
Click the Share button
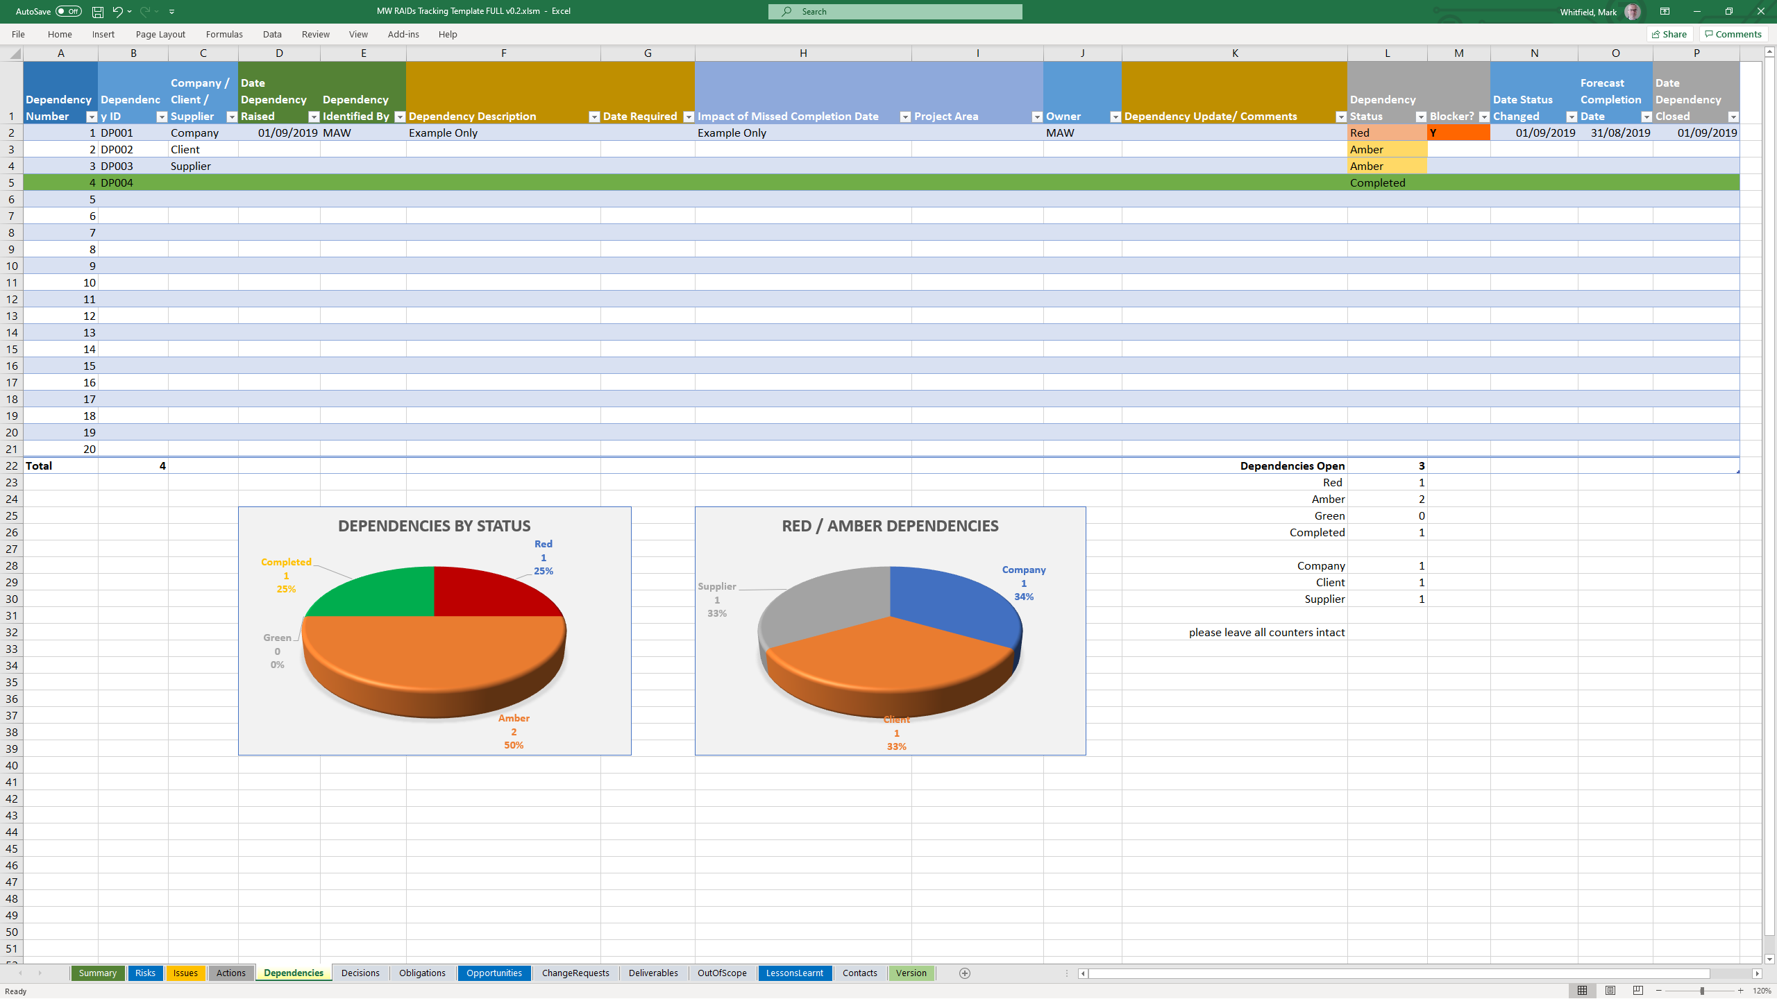point(1669,34)
